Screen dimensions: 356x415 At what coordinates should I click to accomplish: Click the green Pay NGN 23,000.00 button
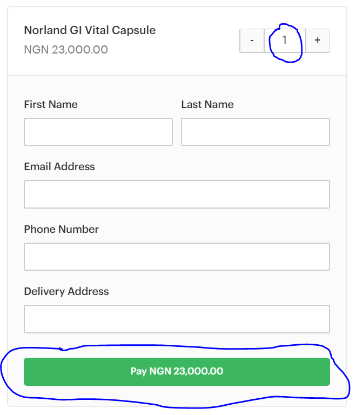pyautogui.click(x=177, y=372)
